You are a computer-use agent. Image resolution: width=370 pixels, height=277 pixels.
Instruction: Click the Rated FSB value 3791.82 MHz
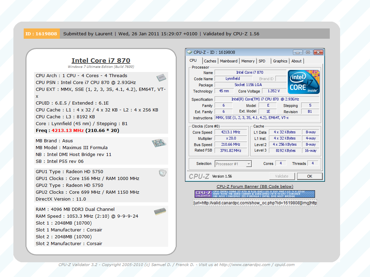click(230, 150)
